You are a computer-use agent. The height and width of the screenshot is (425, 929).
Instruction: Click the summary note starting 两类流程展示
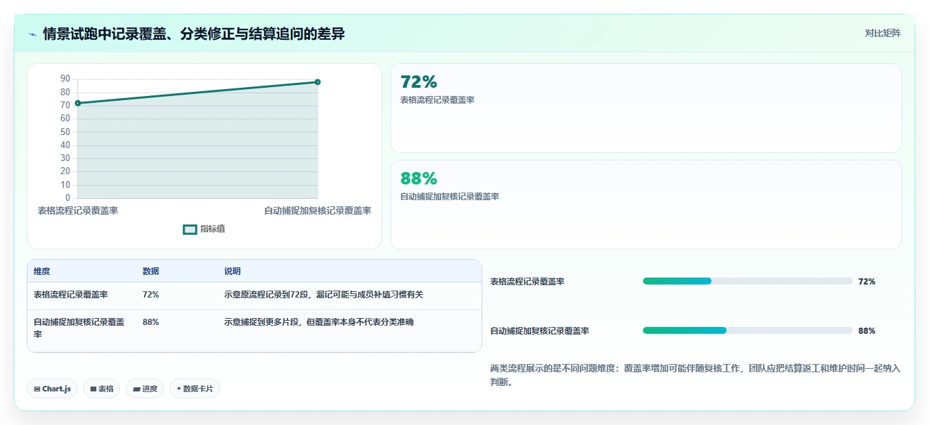click(x=695, y=376)
